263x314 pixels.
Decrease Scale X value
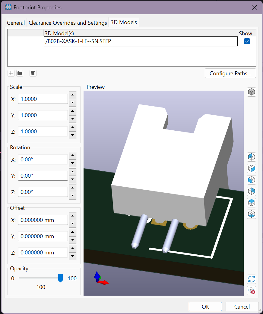(73, 103)
